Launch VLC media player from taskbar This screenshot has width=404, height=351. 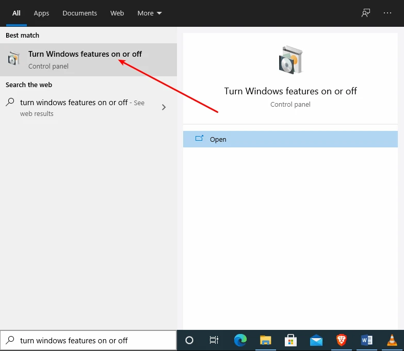[x=392, y=340]
